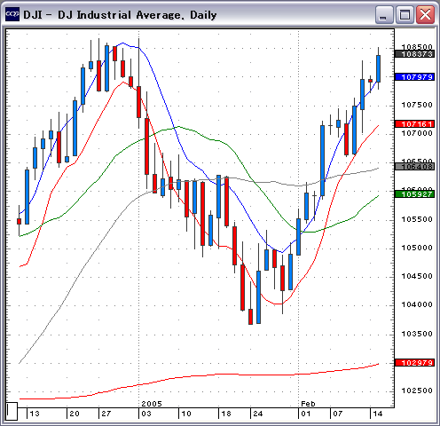Click the date label 24 on time axis
This screenshot has height=426, width=440.
(258, 414)
